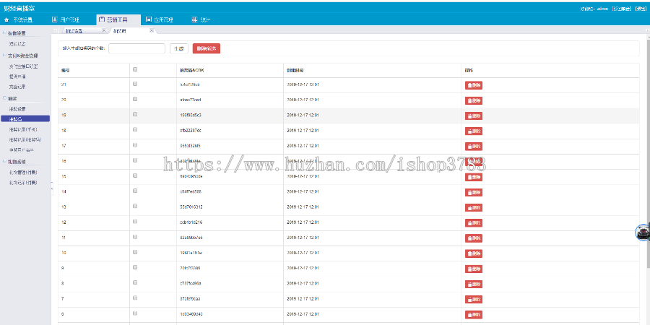Delete row 13 with its trash button
The image size is (650, 325).
473,208
